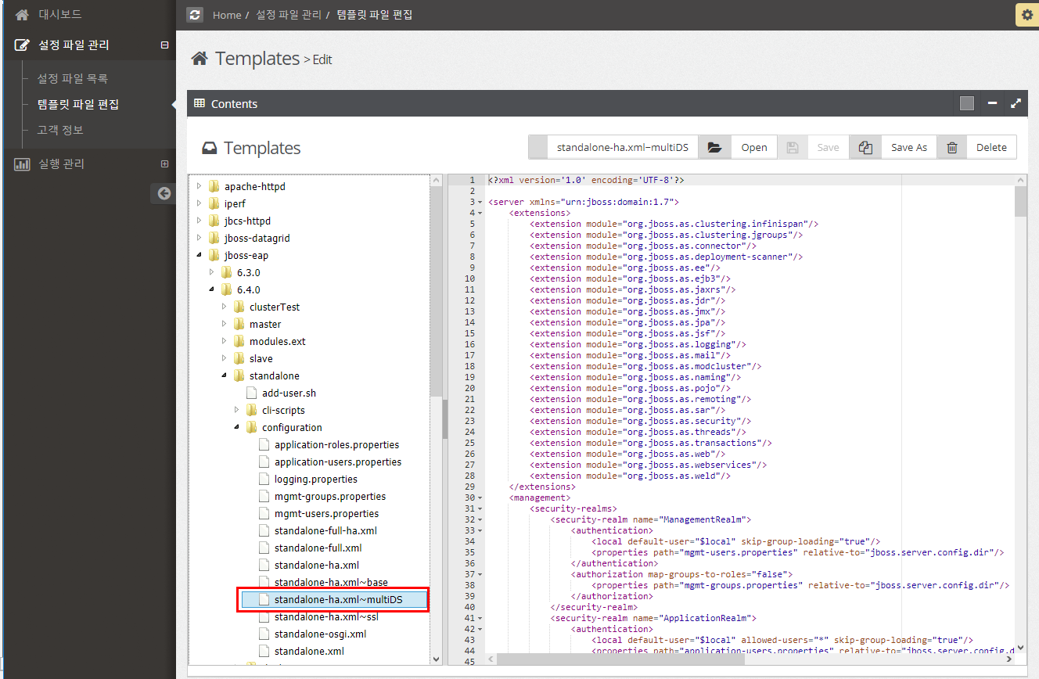Click the folder-open icon next to Open
This screenshot has width=1039, height=679.
point(714,147)
